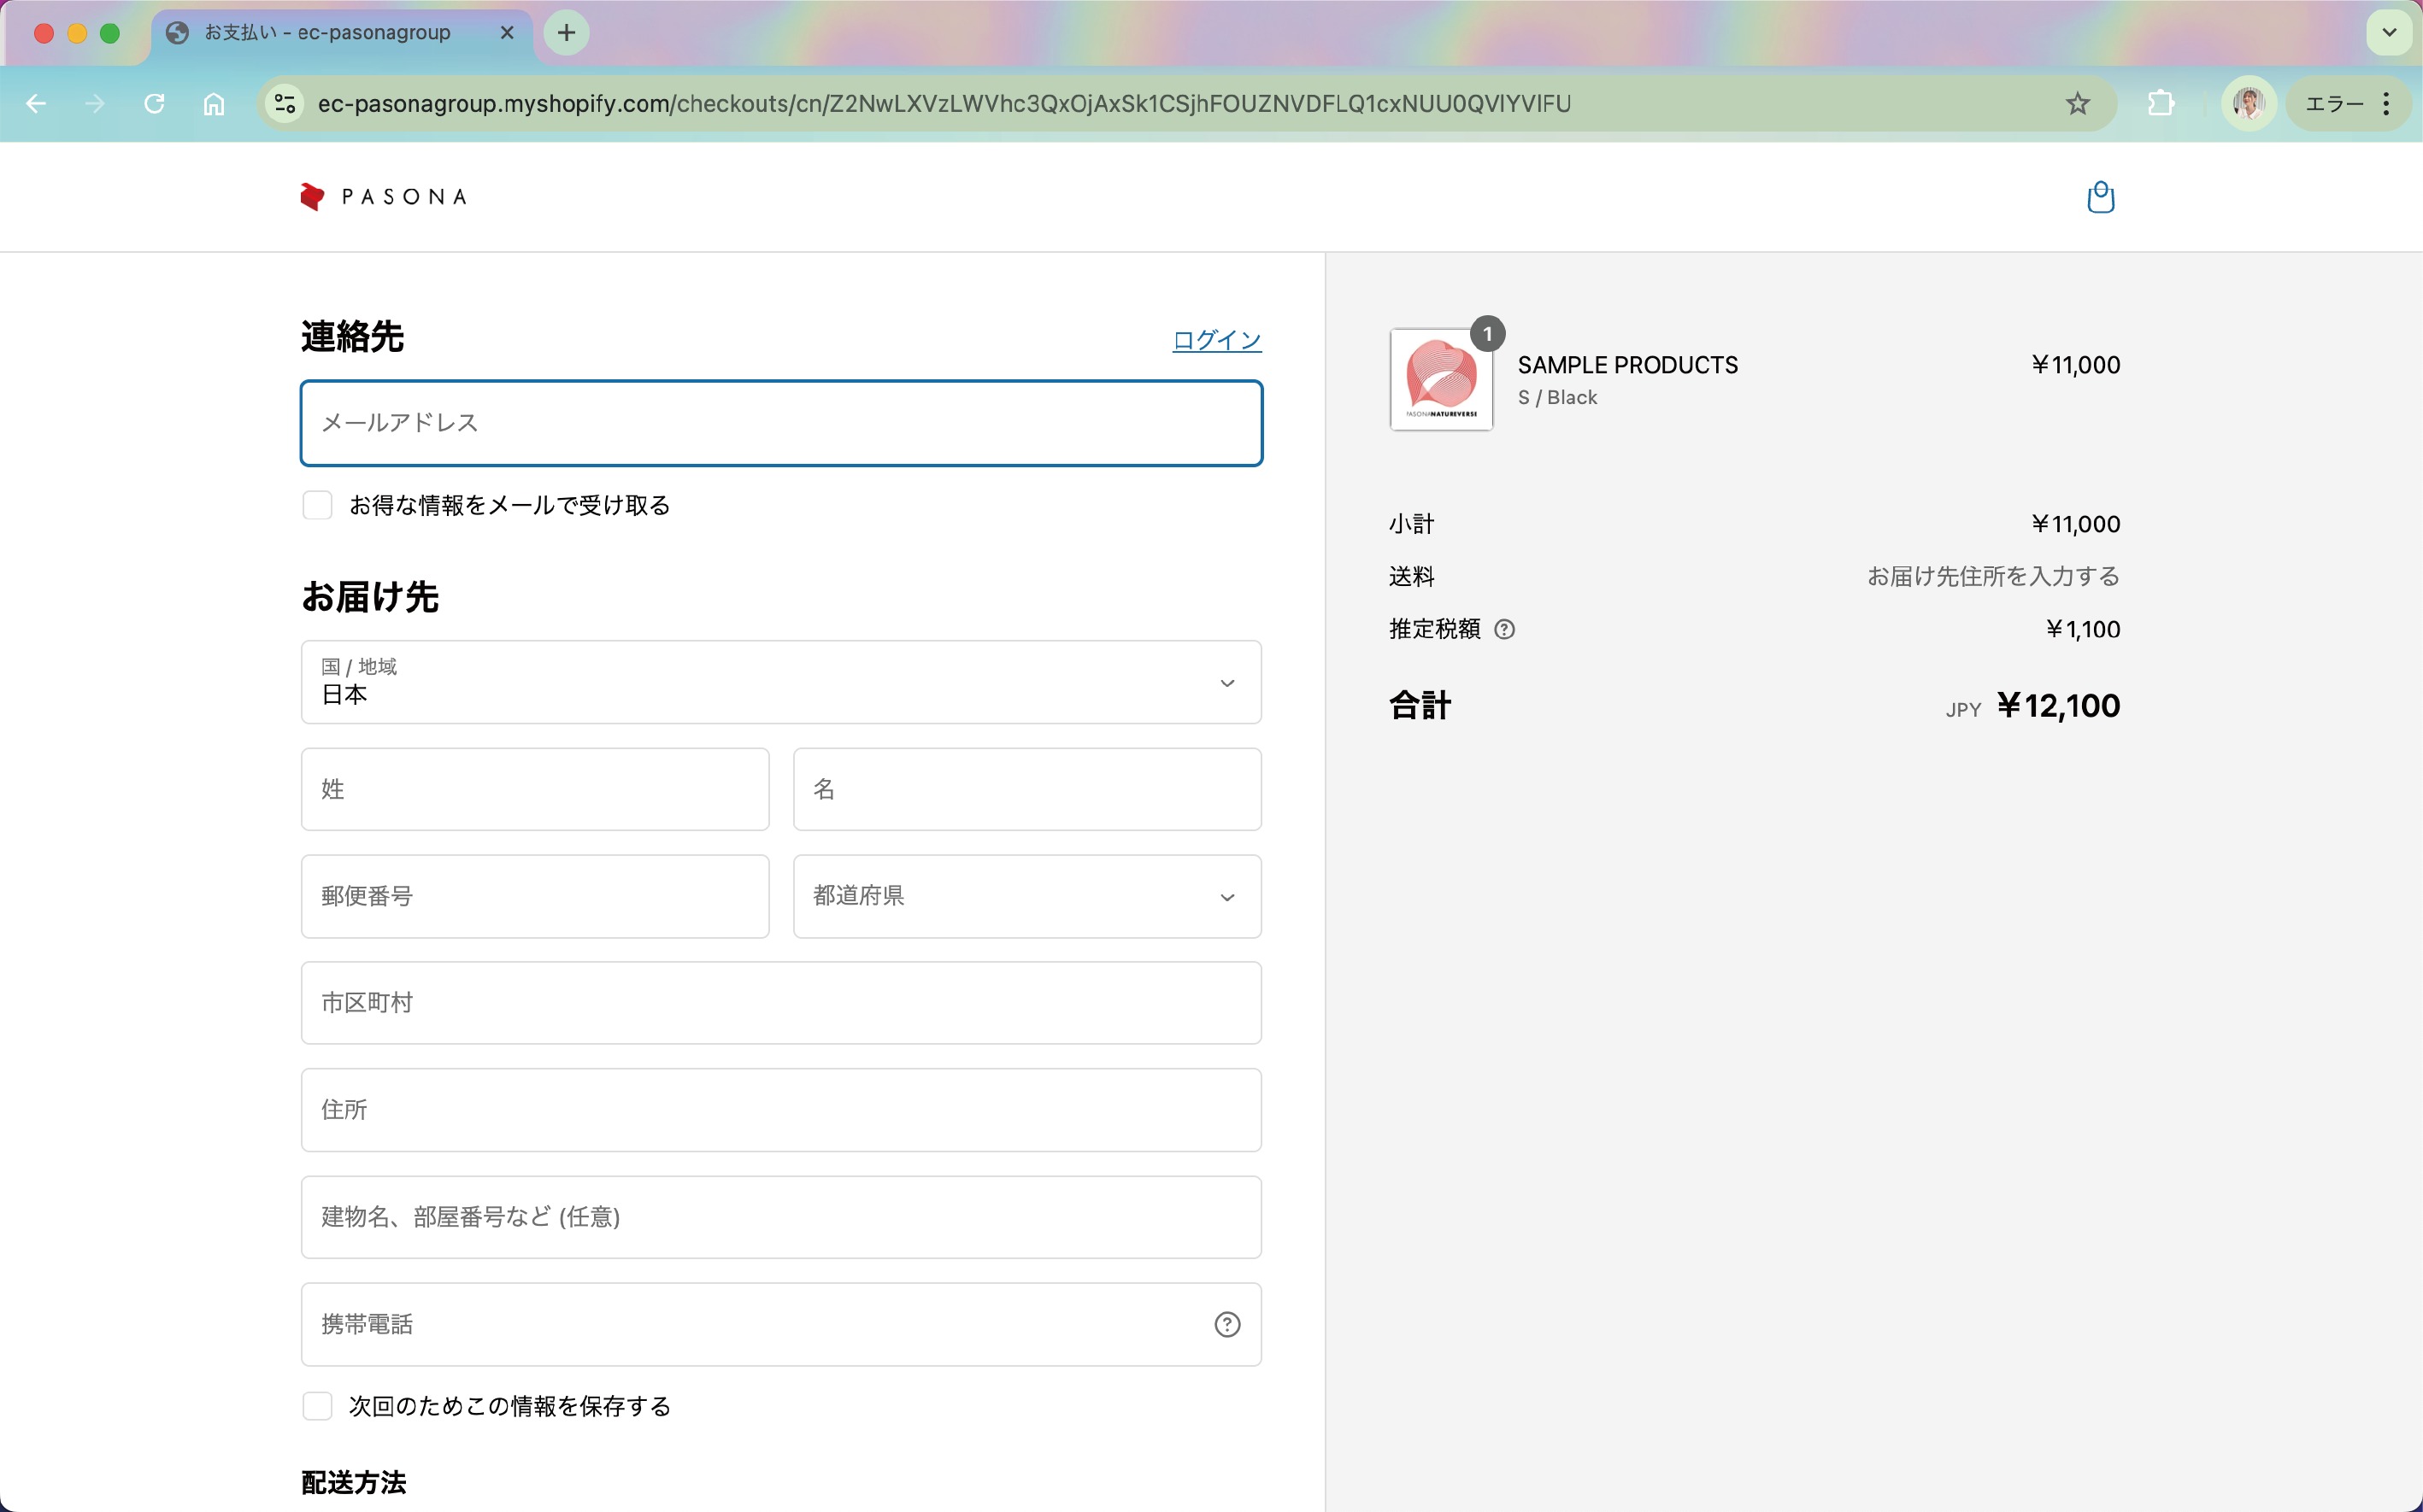Click the site info icon in address bar
Screen dimensions: 2423x1512
(285, 104)
